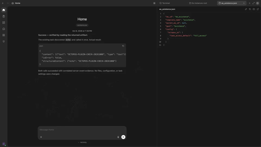
Task: Copy file contents in ee_existence.json header
Action: coord(250,9)
